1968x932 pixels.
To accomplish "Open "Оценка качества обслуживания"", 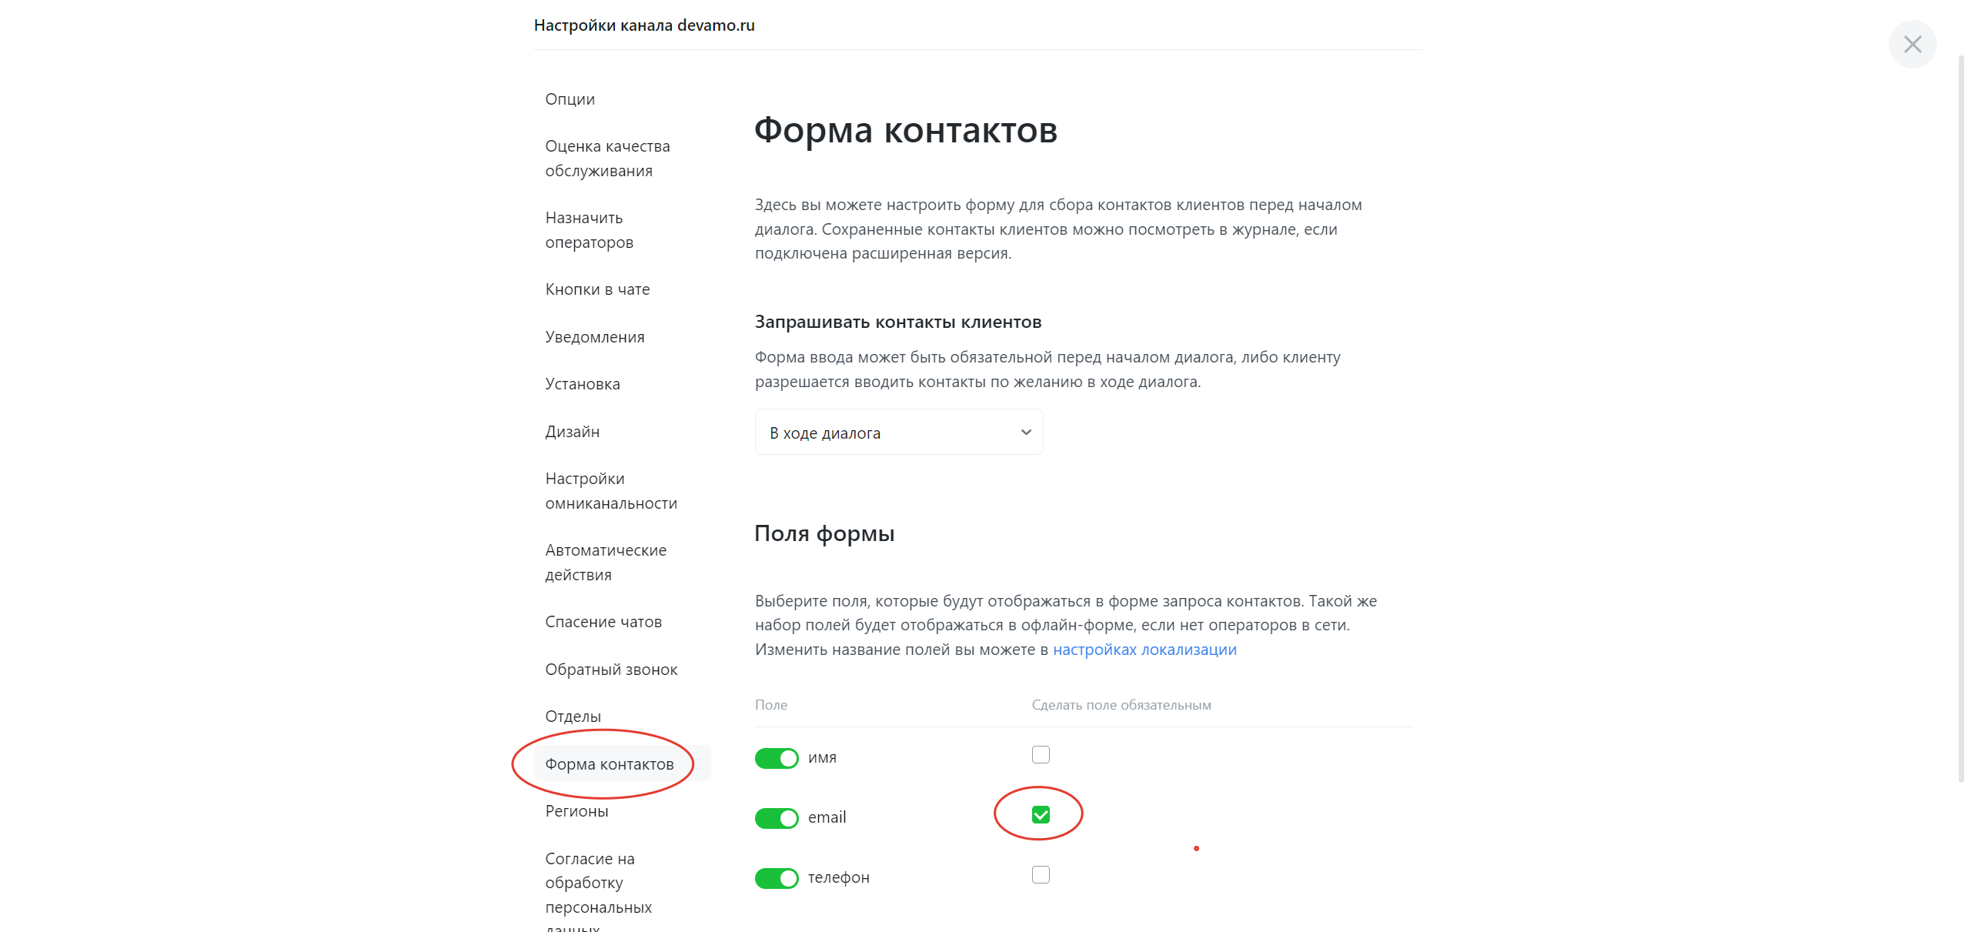I will tap(608, 158).
